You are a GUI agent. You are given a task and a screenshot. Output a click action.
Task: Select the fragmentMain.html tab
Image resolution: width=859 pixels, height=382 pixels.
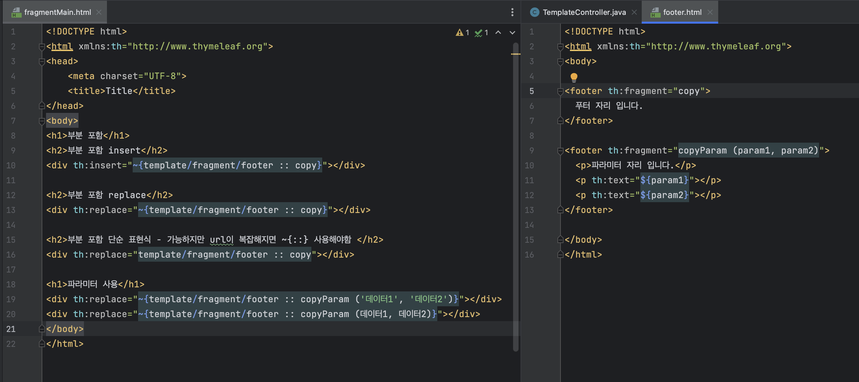[x=58, y=12]
